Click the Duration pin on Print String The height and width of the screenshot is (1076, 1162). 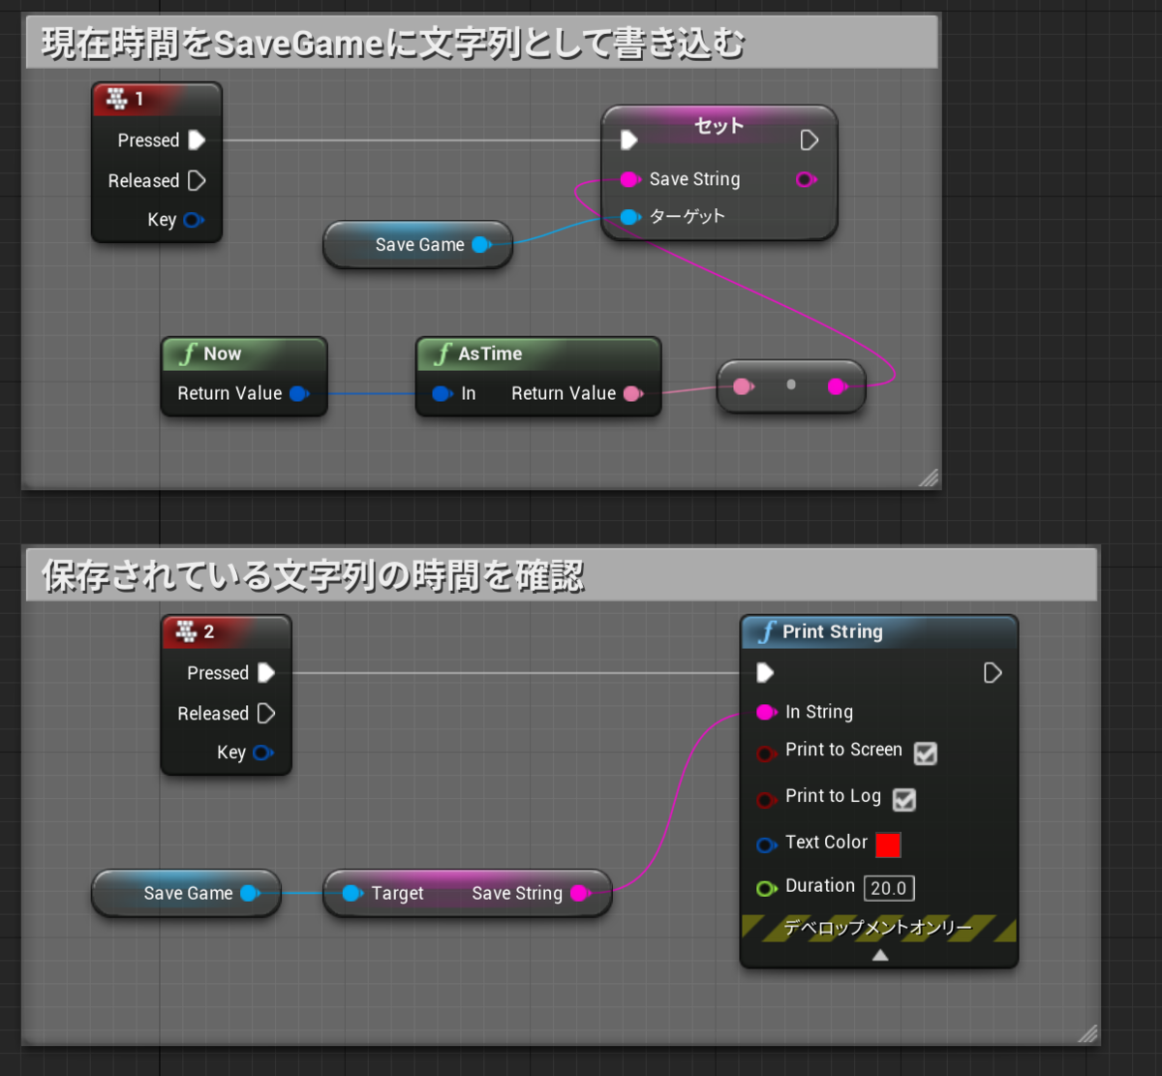[766, 888]
